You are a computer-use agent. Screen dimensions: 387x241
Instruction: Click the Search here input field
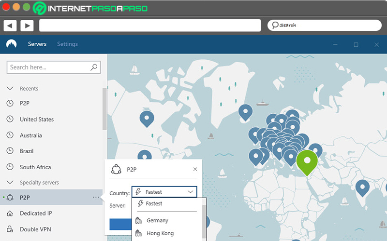(x=54, y=67)
